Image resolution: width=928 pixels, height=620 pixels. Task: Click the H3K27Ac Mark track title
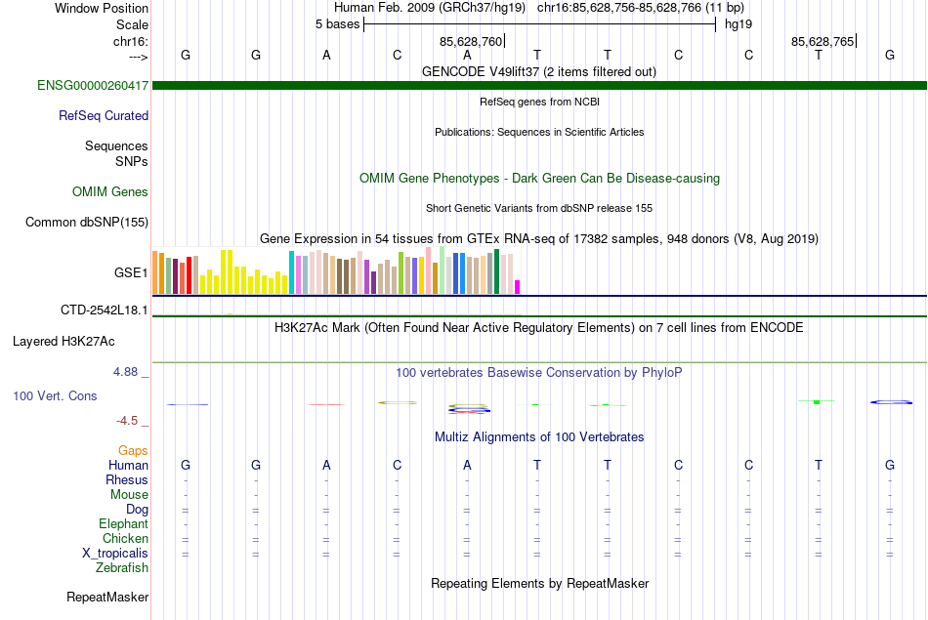[x=539, y=328]
